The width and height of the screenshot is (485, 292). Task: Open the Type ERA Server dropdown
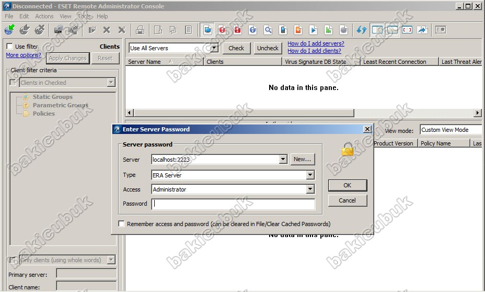(310, 175)
